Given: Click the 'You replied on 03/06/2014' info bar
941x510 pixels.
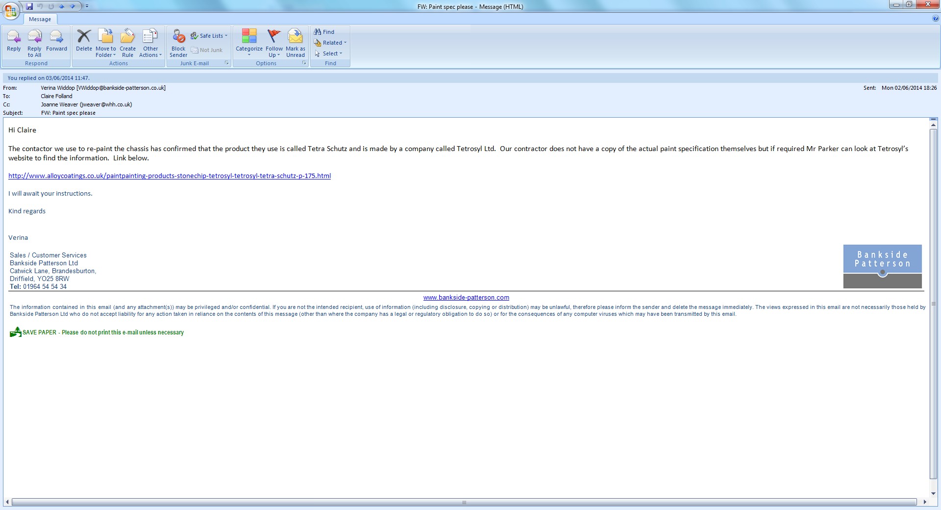Looking at the screenshot, I should coord(470,78).
